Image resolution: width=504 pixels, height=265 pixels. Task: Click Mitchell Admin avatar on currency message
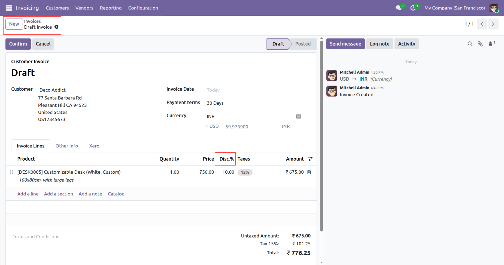pyautogui.click(x=332, y=76)
